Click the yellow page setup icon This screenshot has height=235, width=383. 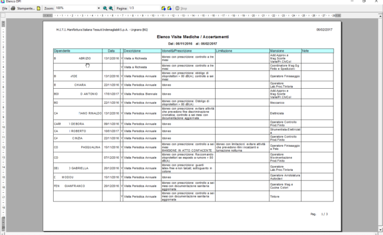pos(38,8)
